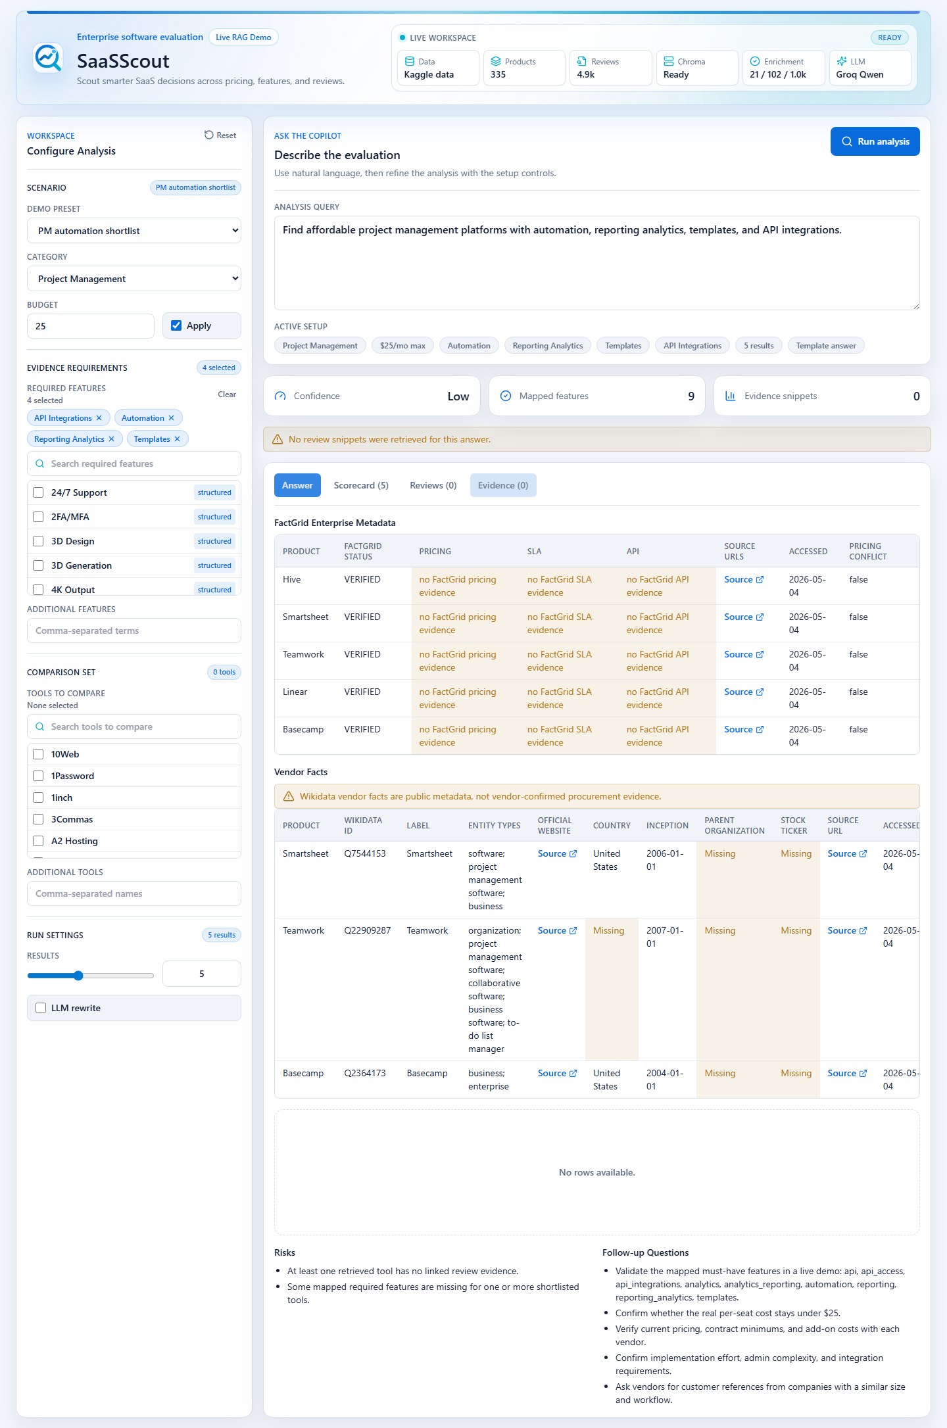Click the Reset workspace button

[x=220, y=135]
